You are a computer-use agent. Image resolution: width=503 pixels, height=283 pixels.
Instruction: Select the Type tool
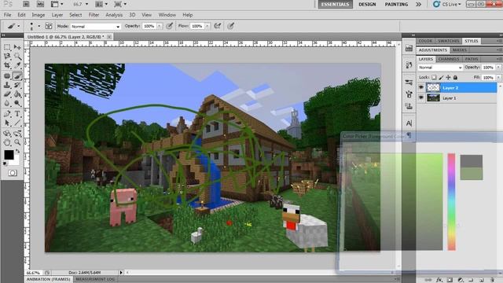pos(17,114)
